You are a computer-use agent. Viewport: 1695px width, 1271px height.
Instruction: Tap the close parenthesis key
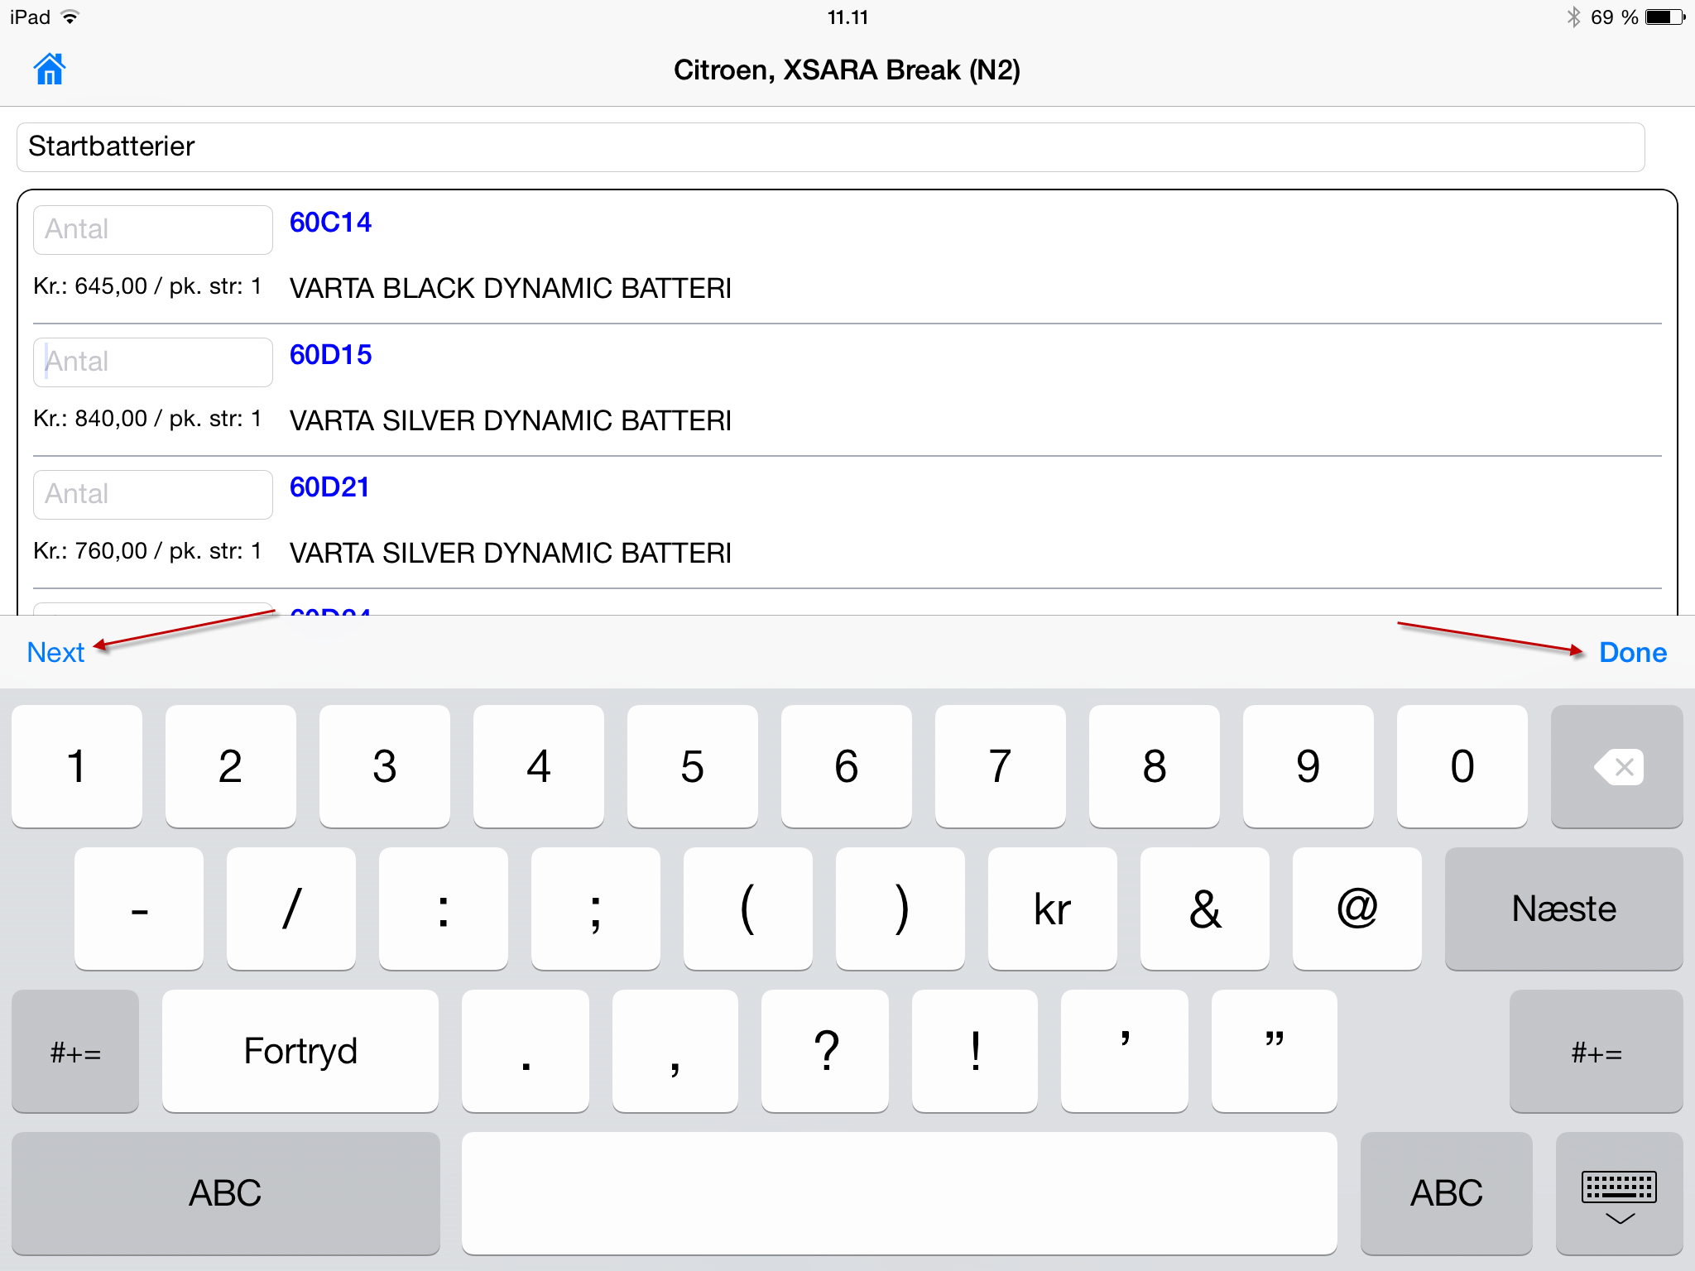coord(900,909)
